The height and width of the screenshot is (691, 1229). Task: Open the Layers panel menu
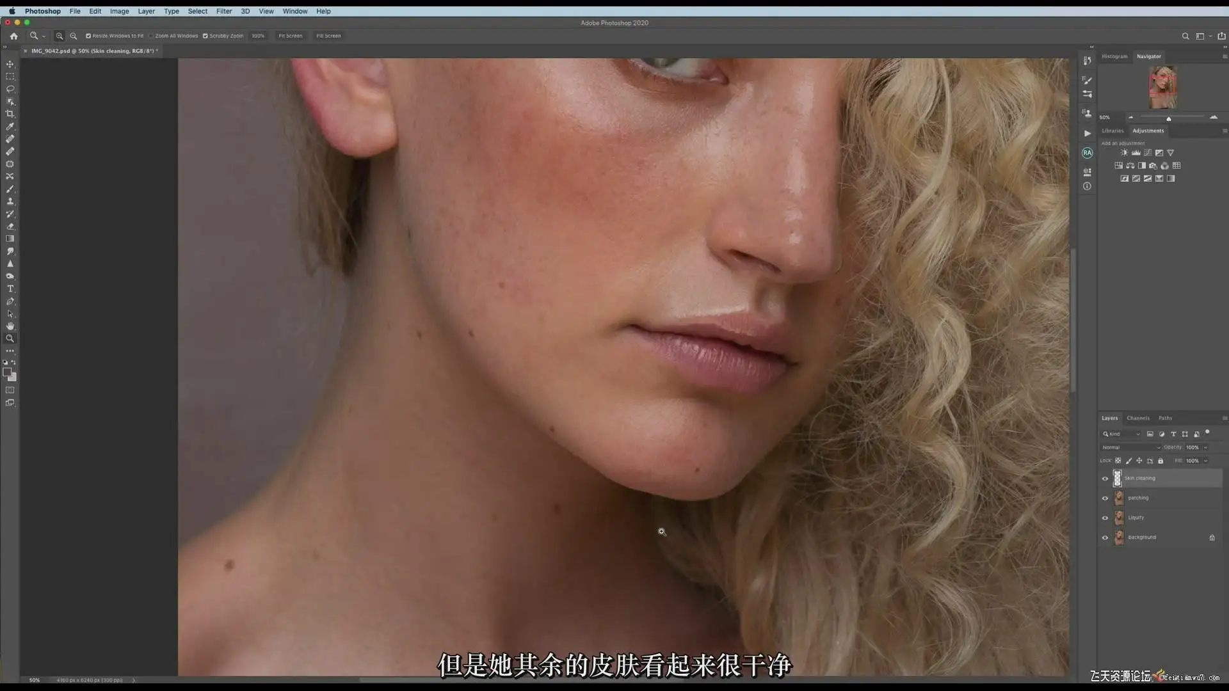click(1225, 418)
